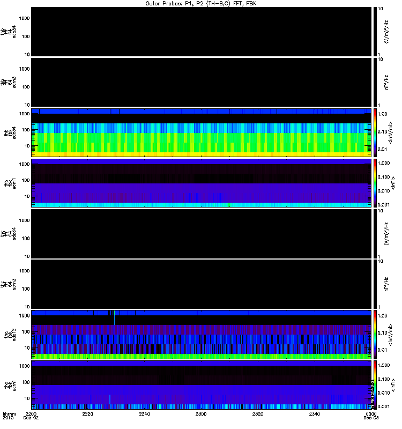Click the thin blue spike in thc fbk edc12 panel
Image resolution: width=402 pixels, height=429 pixels.
[x=114, y=319]
